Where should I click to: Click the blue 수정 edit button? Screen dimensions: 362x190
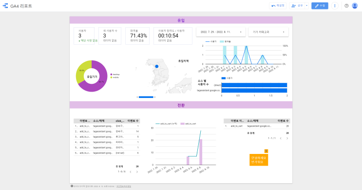click(320, 6)
